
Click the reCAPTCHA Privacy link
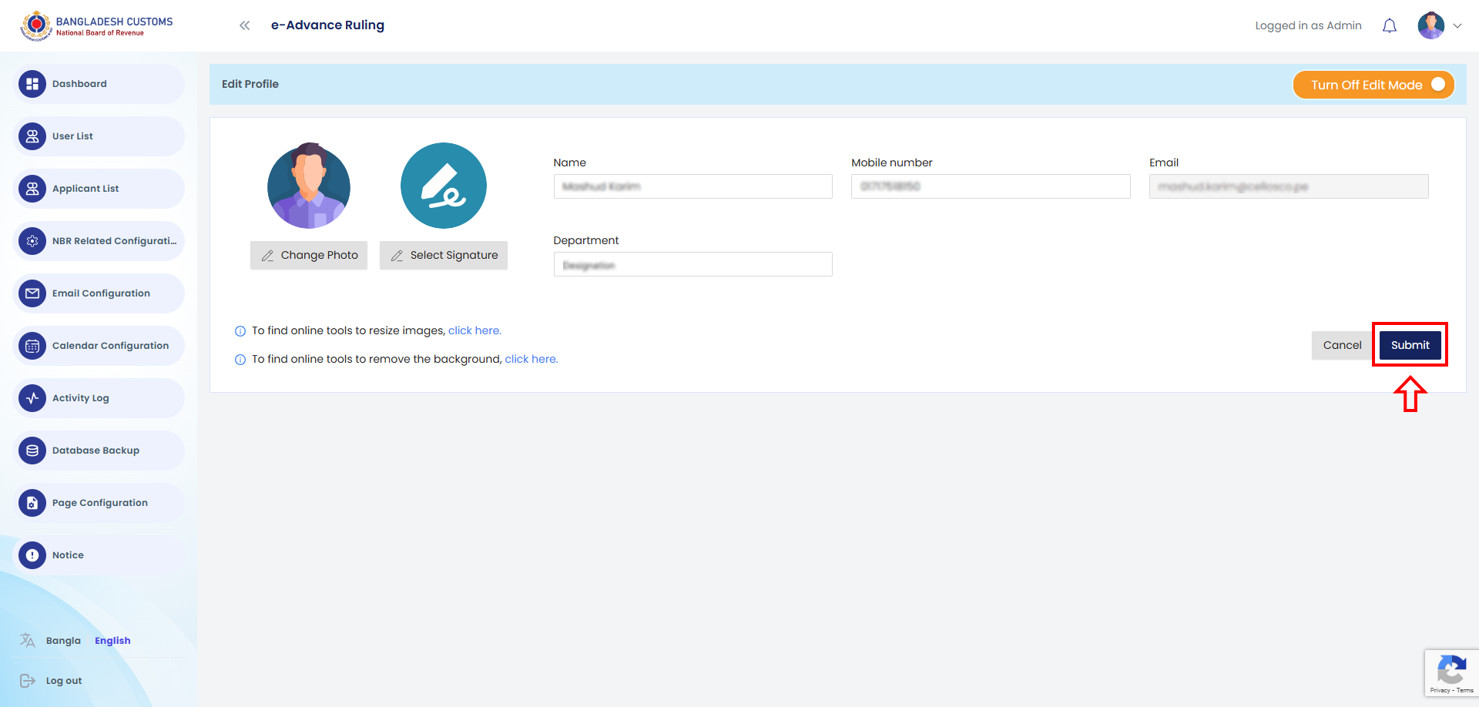pos(1440,691)
